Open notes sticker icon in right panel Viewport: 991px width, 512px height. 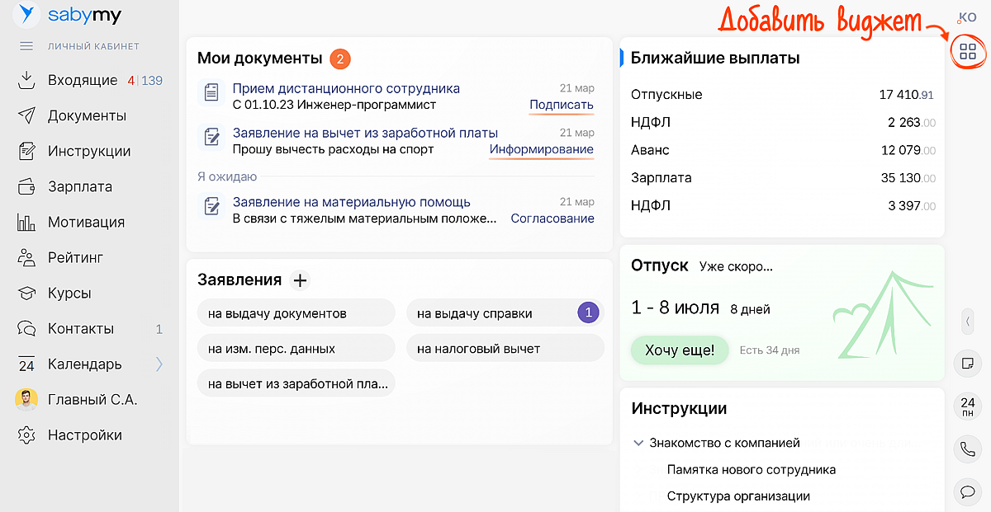[967, 363]
